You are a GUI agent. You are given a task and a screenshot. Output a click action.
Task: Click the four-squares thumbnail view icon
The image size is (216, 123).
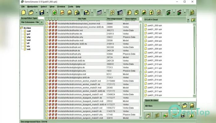112,13
